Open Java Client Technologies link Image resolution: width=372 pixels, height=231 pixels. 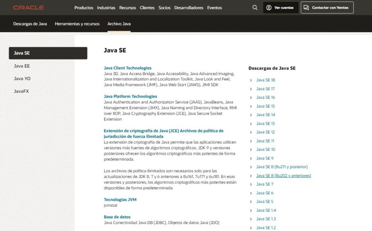coord(128,68)
